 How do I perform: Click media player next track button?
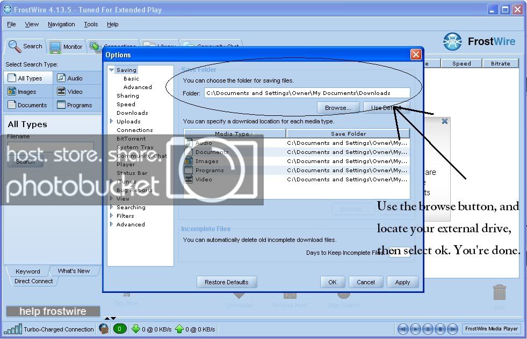453,329
